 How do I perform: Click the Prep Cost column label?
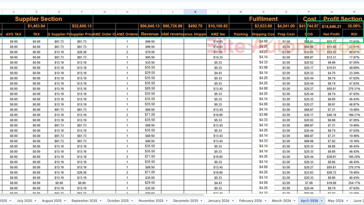pos(286,34)
